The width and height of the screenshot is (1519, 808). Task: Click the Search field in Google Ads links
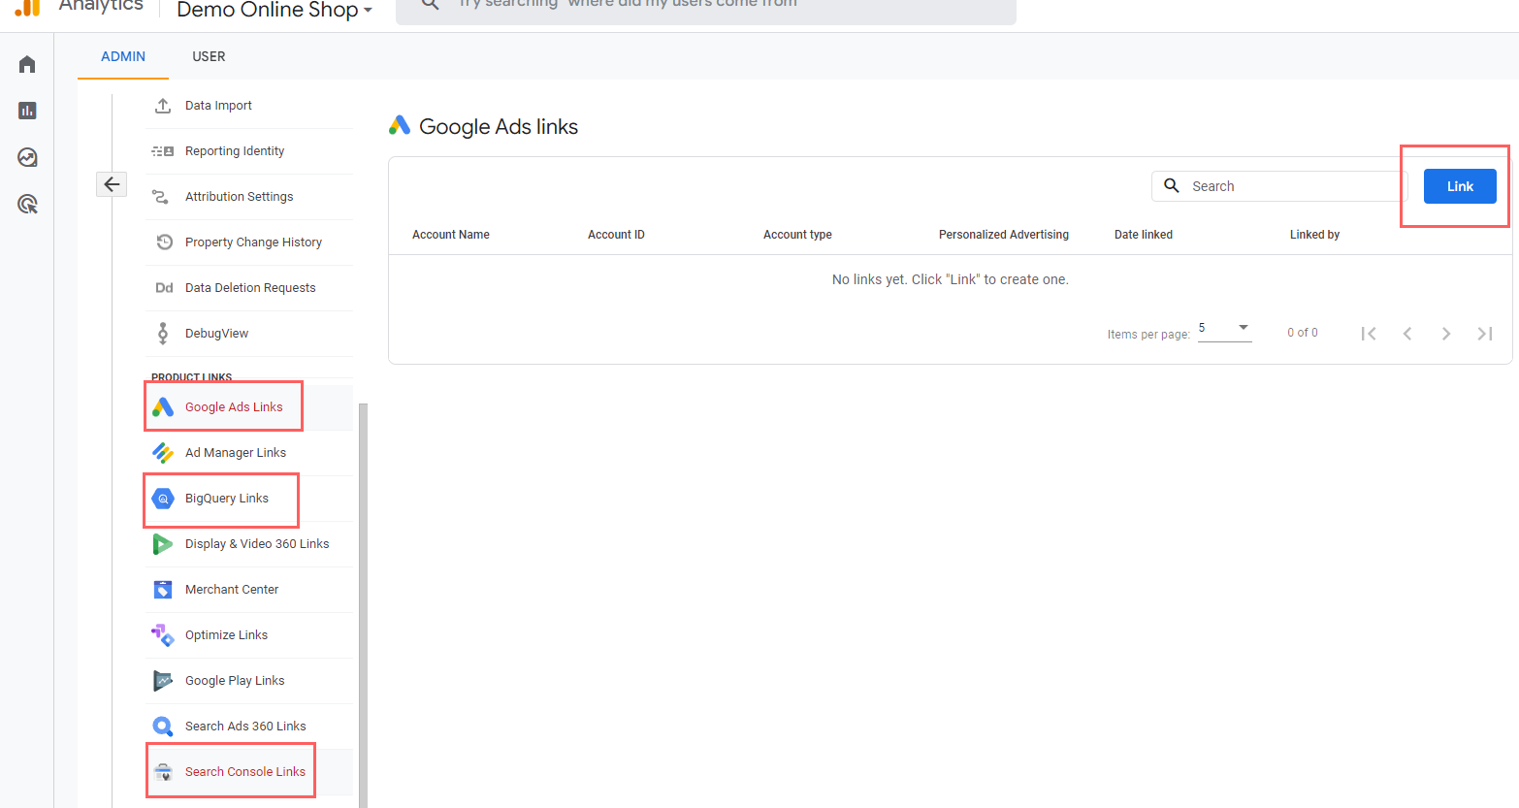click(1279, 186)
